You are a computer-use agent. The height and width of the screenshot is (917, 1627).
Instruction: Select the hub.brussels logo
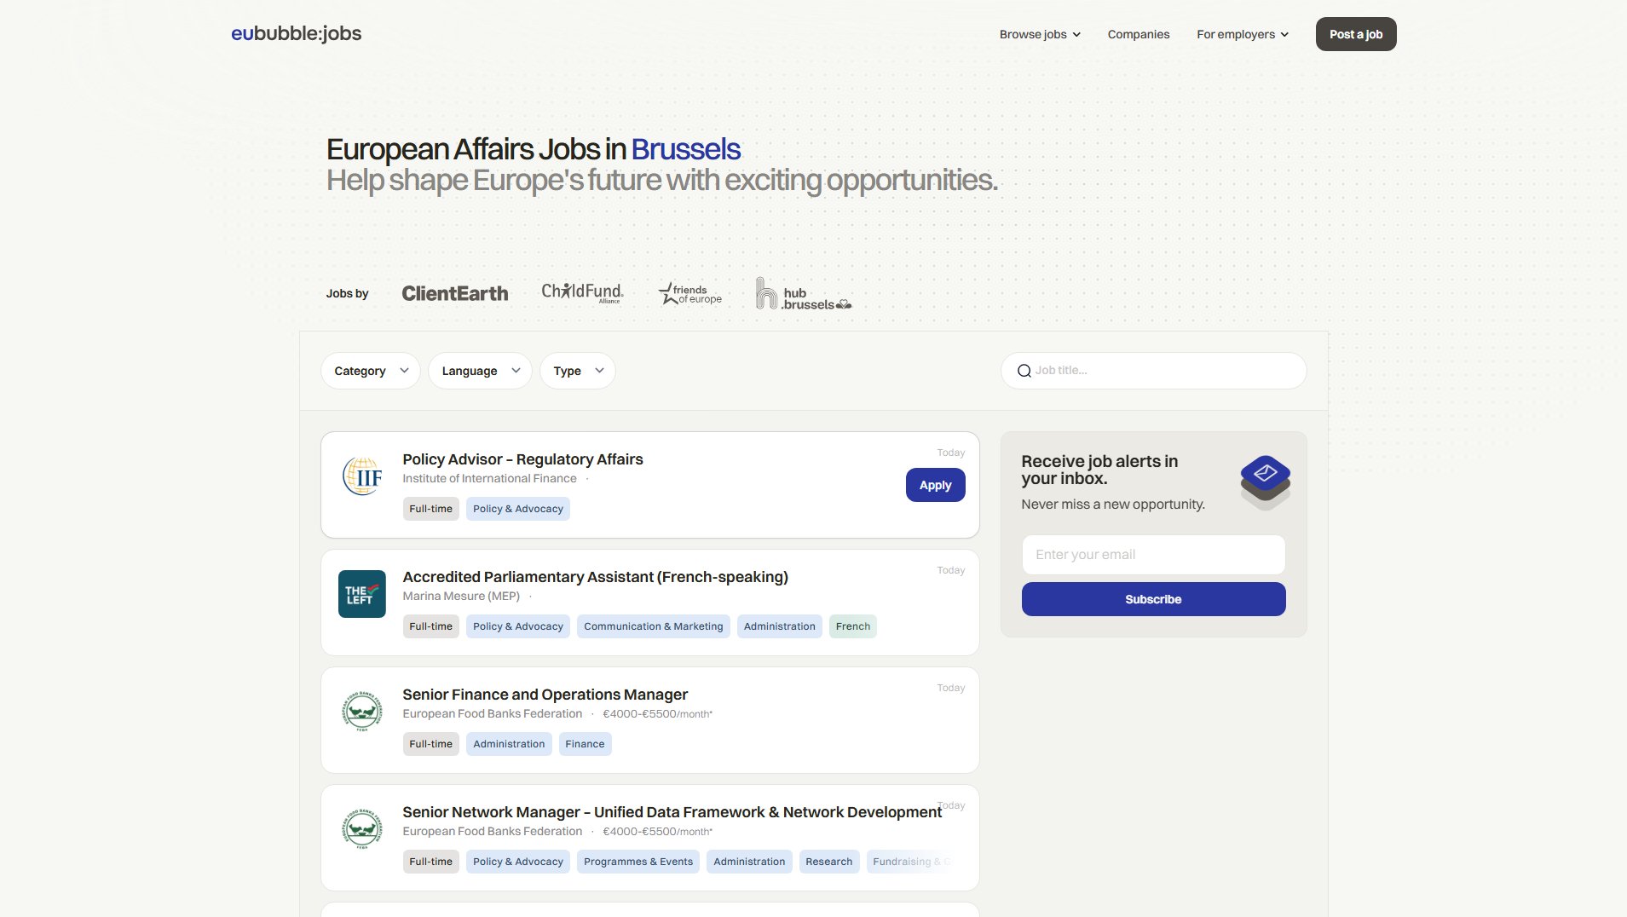click(802, 295)
